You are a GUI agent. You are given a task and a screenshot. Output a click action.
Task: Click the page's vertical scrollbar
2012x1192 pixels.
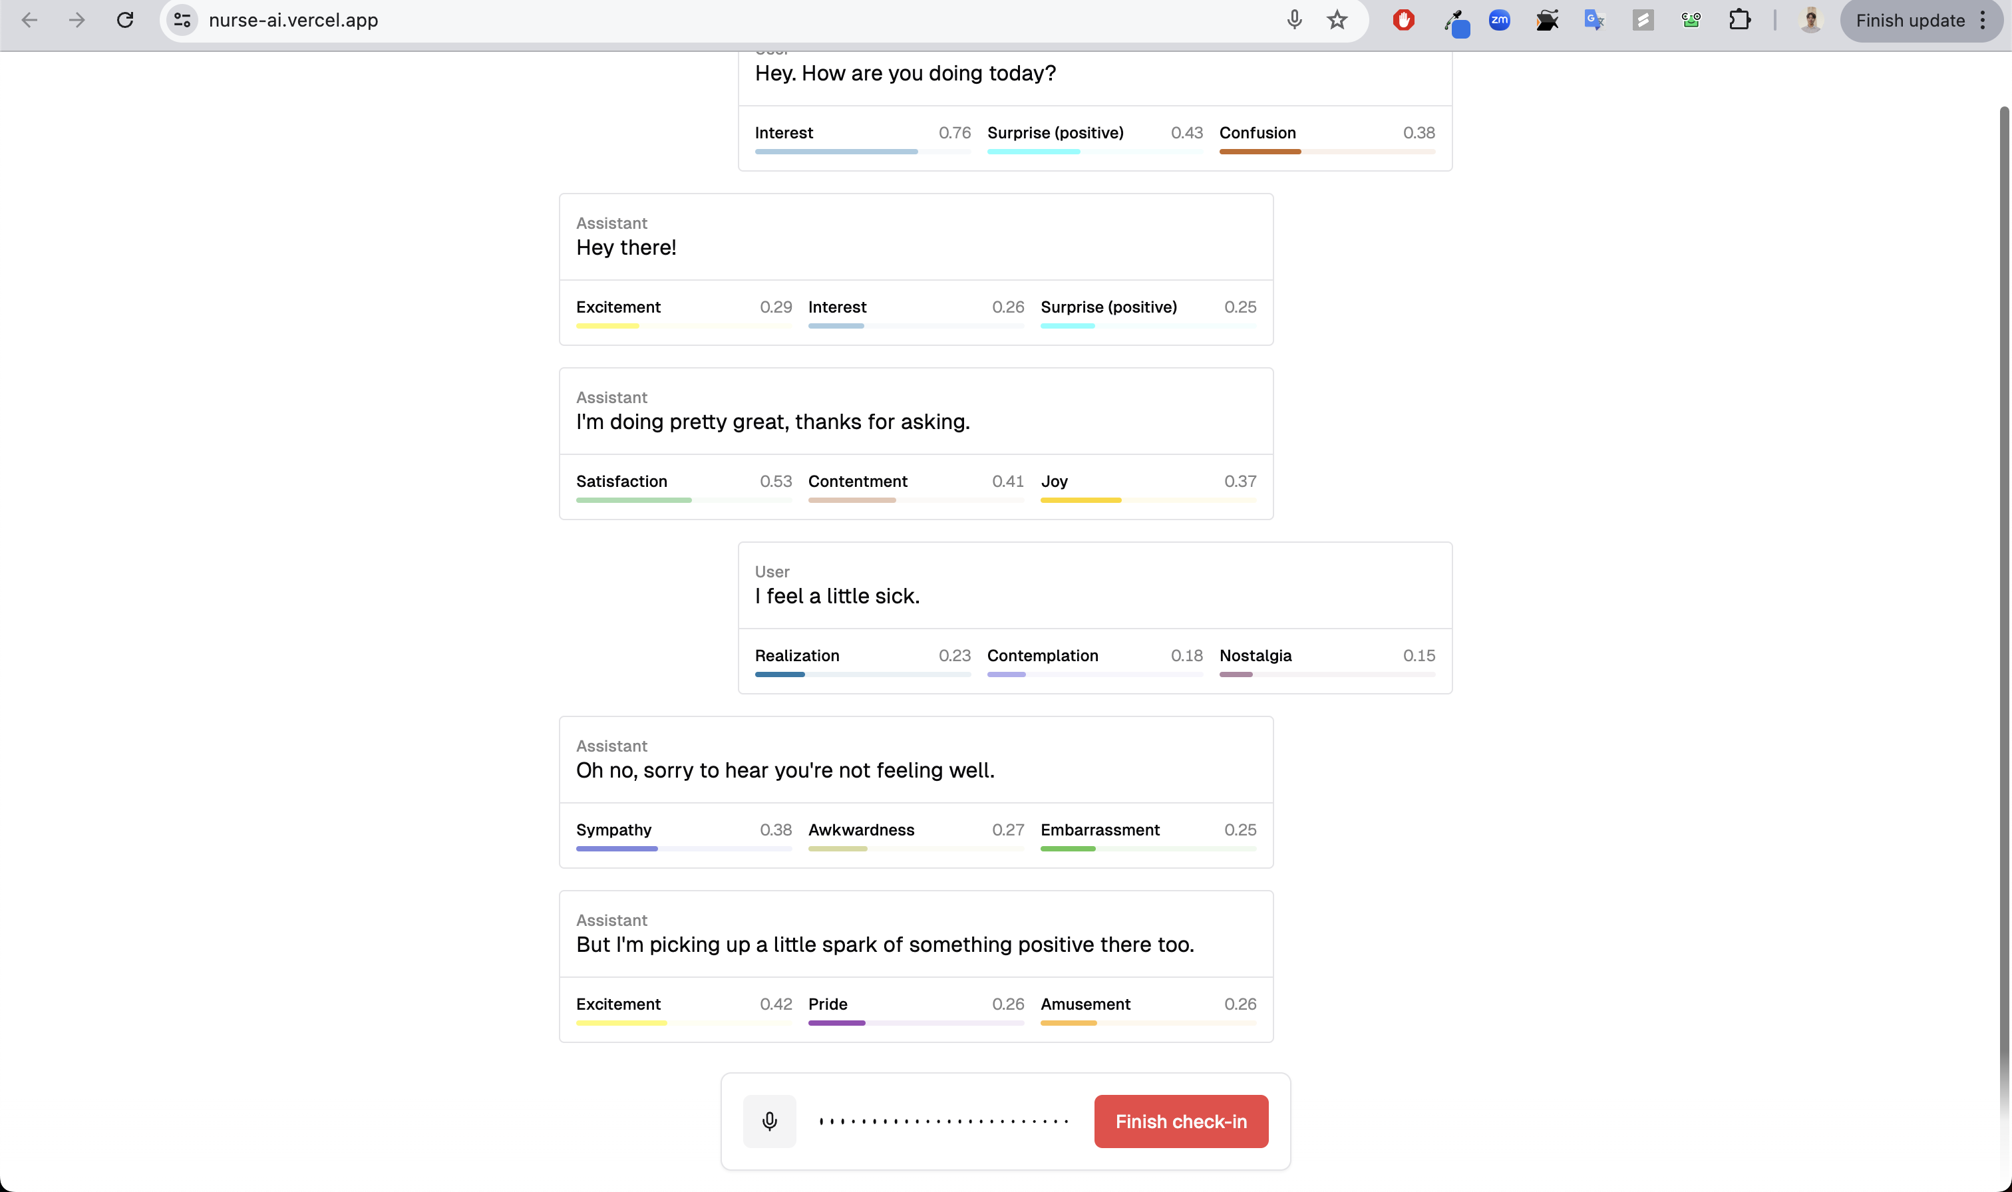pos(2003,562)
